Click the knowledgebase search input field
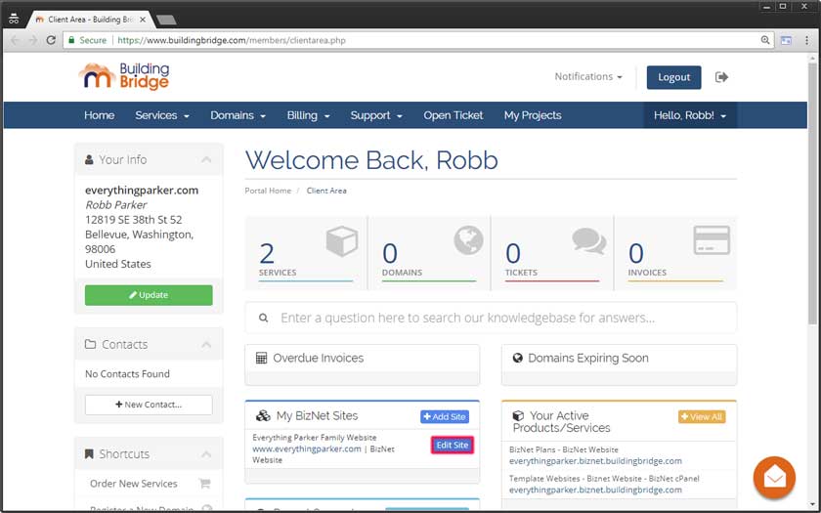Viewport: 821px width, 513px height. [x=491, y=318]
